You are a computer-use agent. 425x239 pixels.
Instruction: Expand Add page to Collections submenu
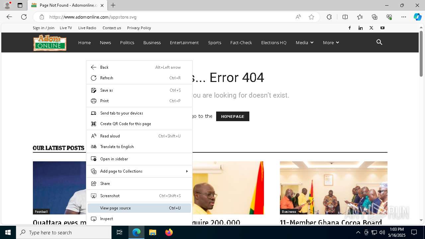[x=139, y=171]
